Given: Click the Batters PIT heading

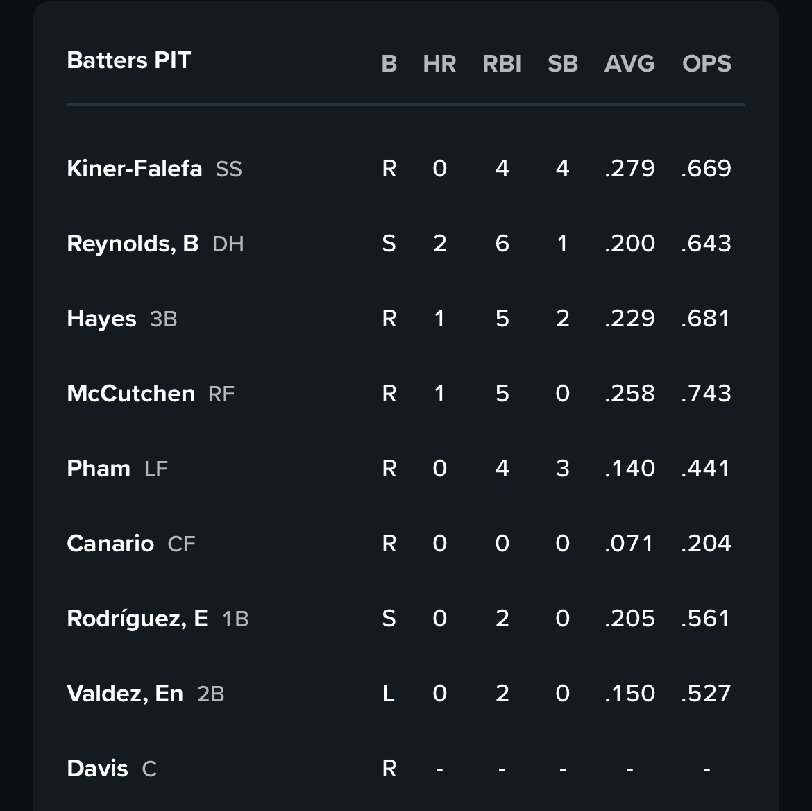Looking at the screenshot, I should (x=129, y=60).
